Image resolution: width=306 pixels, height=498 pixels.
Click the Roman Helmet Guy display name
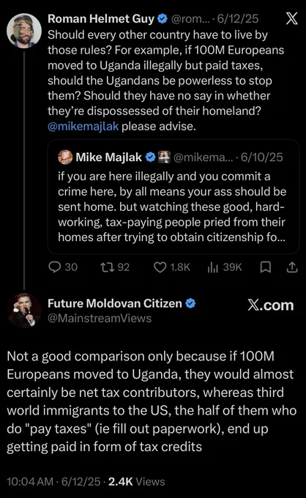coord(101,19)
